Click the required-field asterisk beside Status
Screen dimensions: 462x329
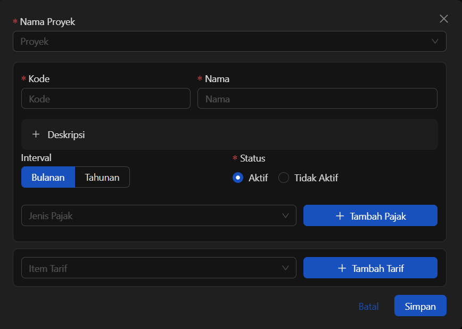[x=234, y=158]
